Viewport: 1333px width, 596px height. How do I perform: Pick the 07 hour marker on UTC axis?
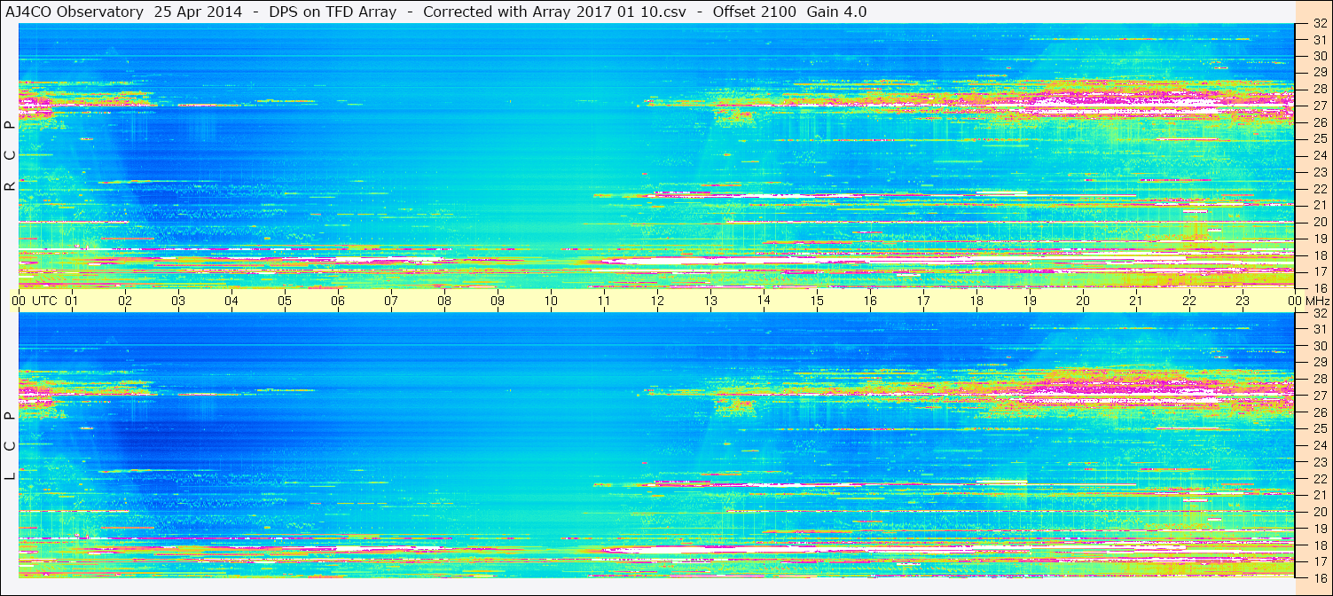[391, 301]
